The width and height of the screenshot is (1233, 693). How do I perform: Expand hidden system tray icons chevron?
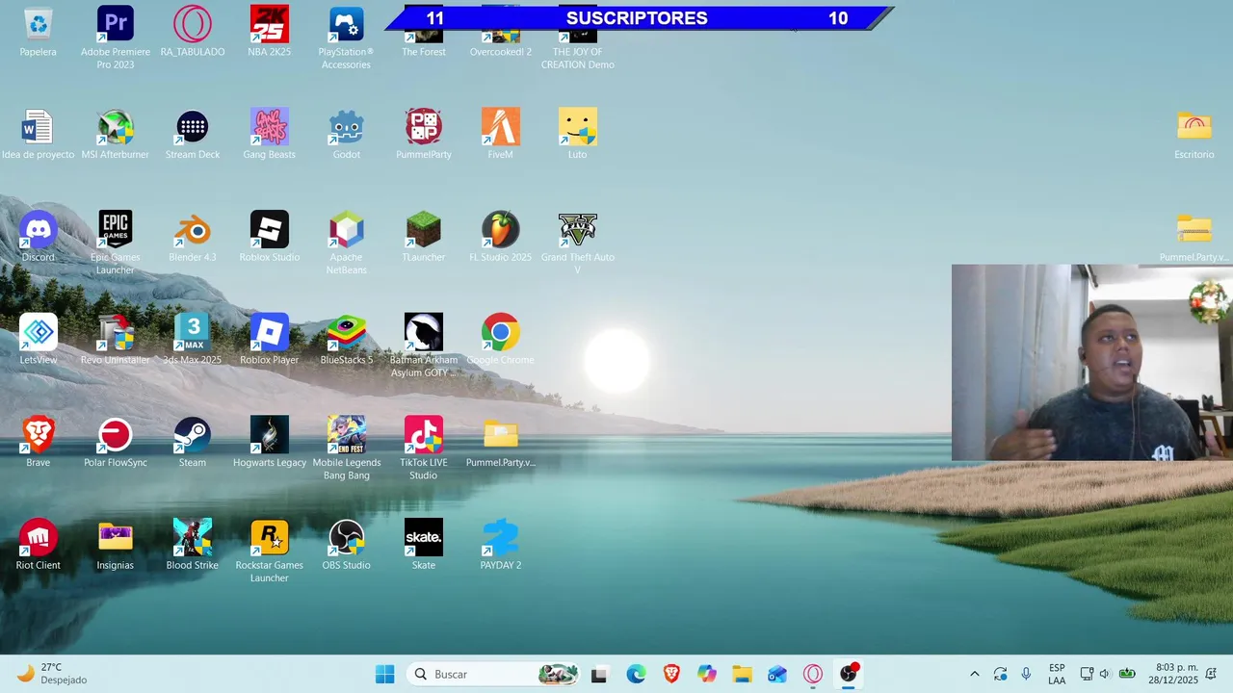click(974, 674)
